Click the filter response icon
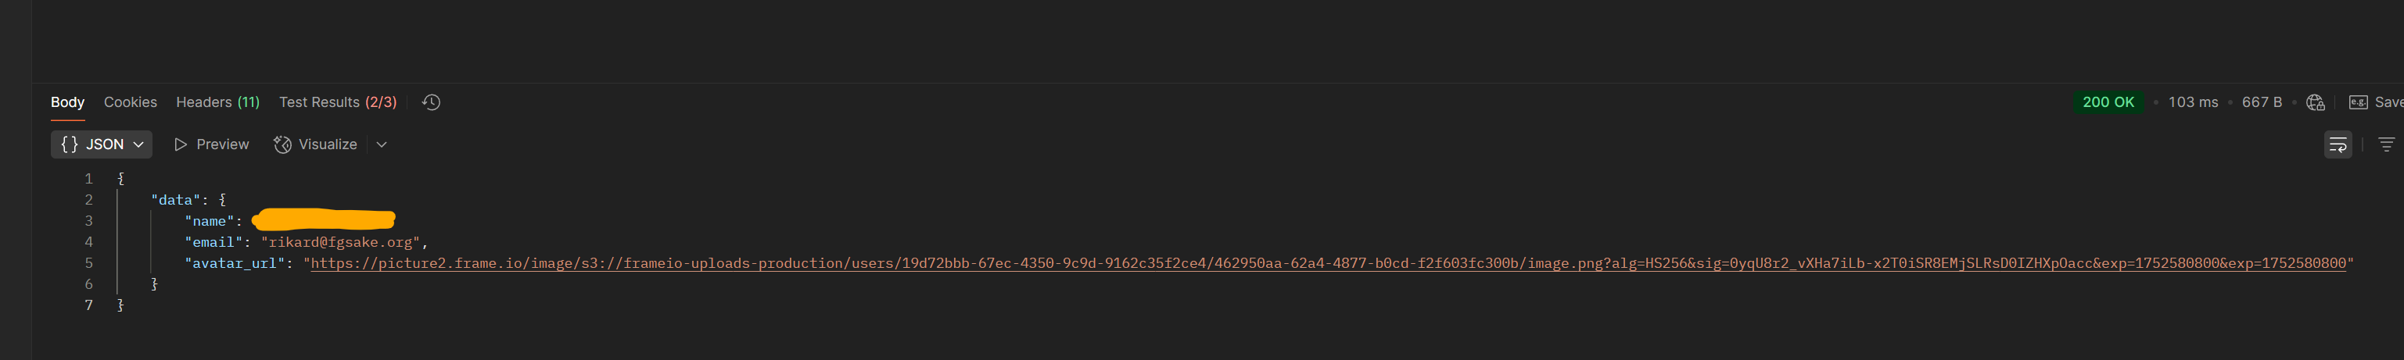 [x=2386, y=144]
